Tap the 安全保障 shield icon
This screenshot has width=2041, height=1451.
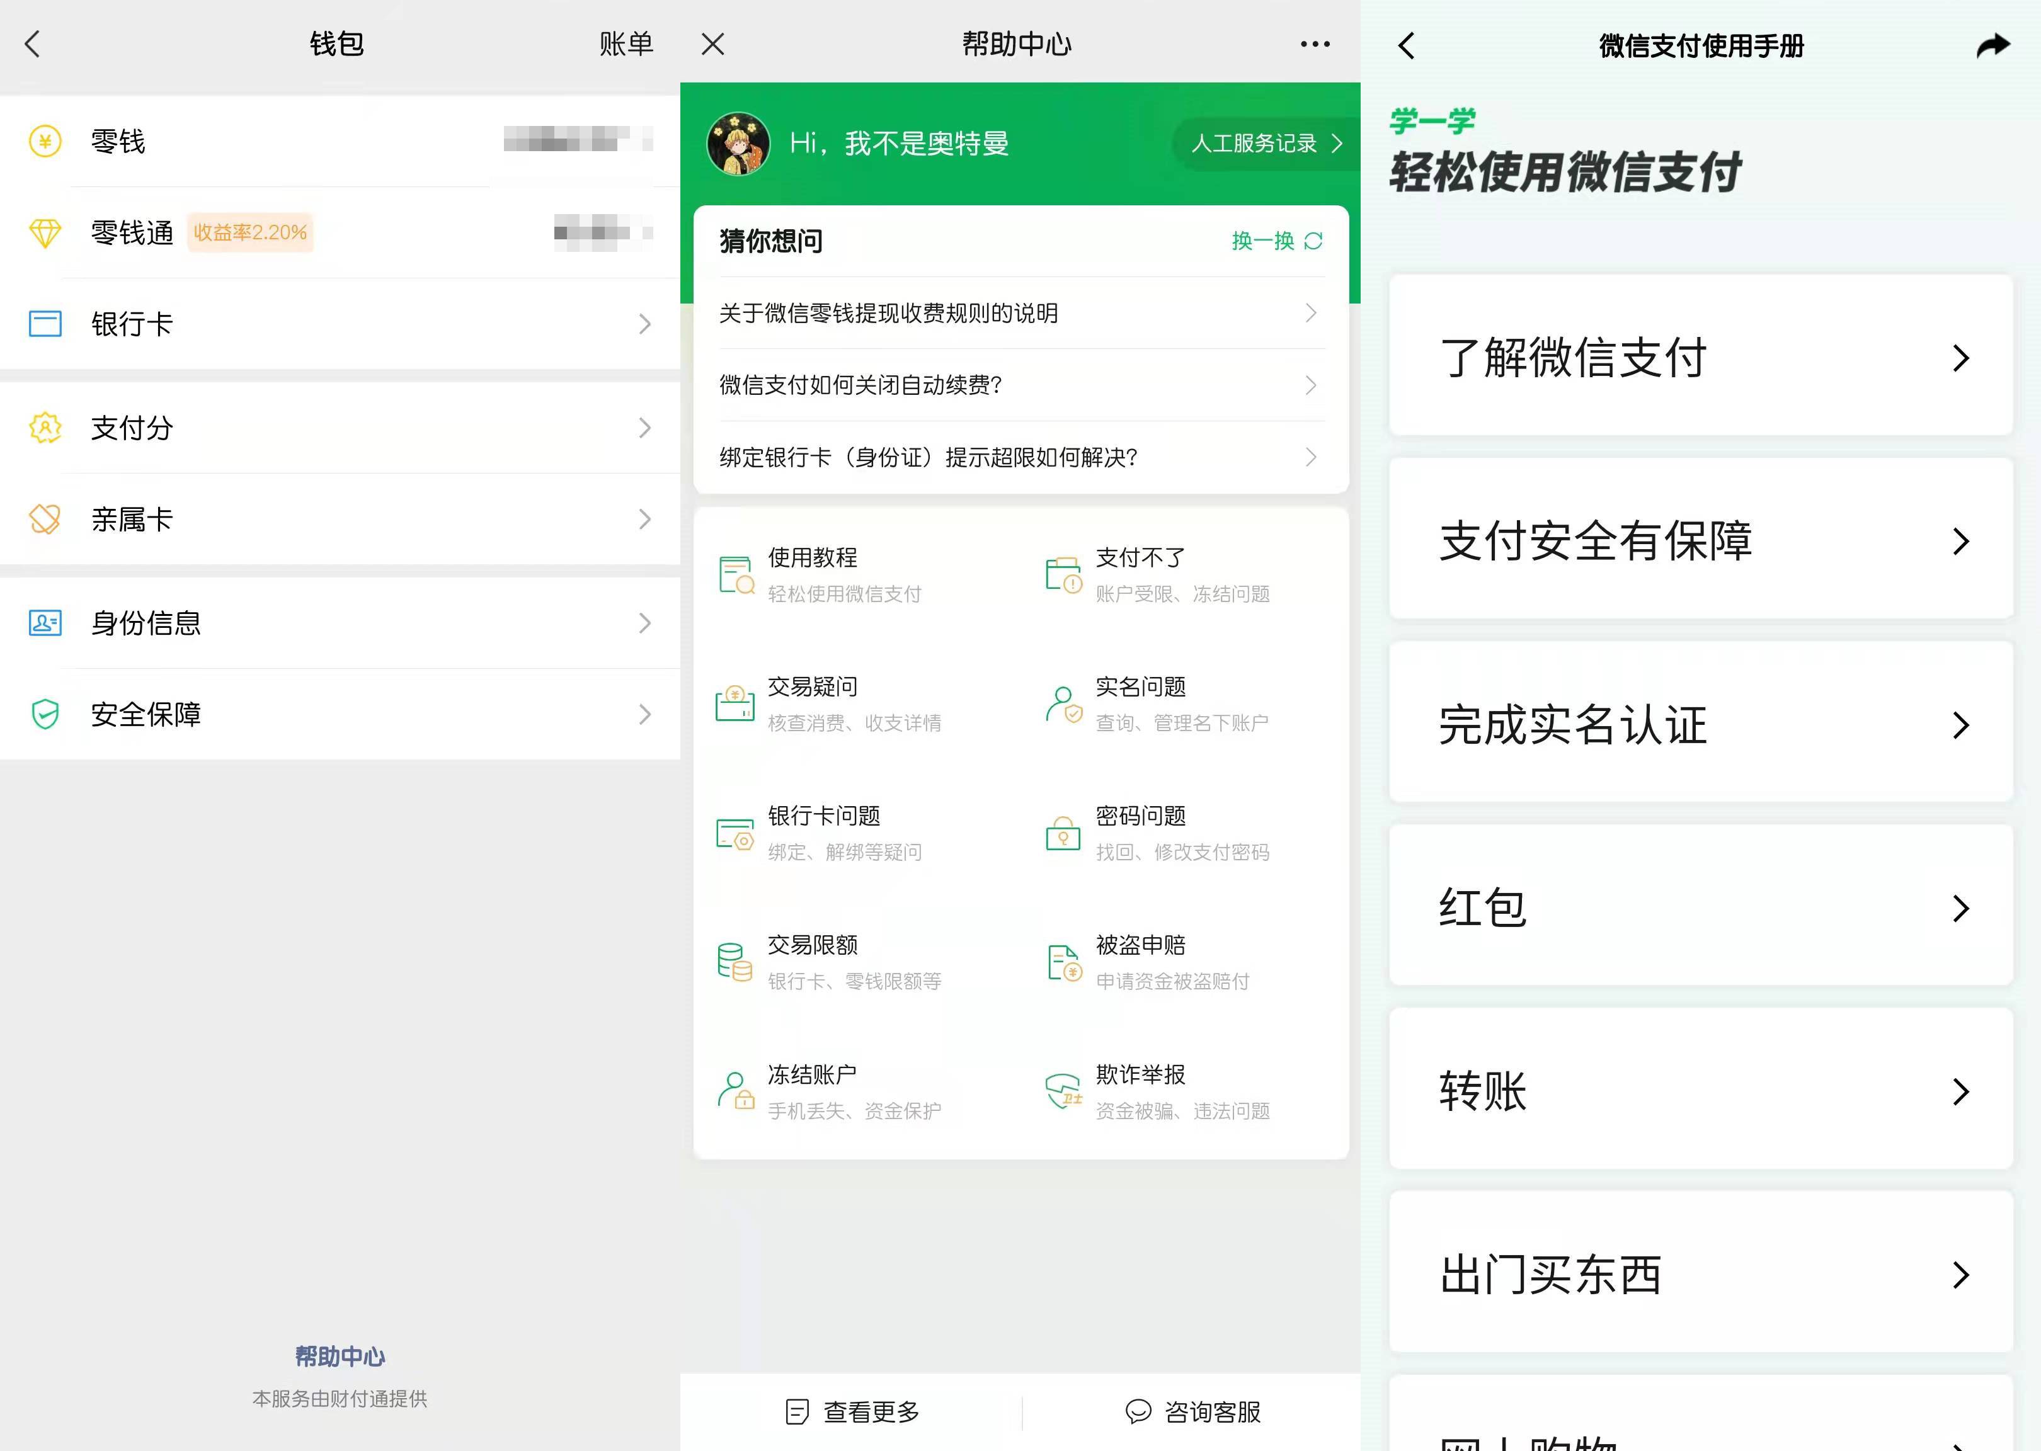(45, 714)
